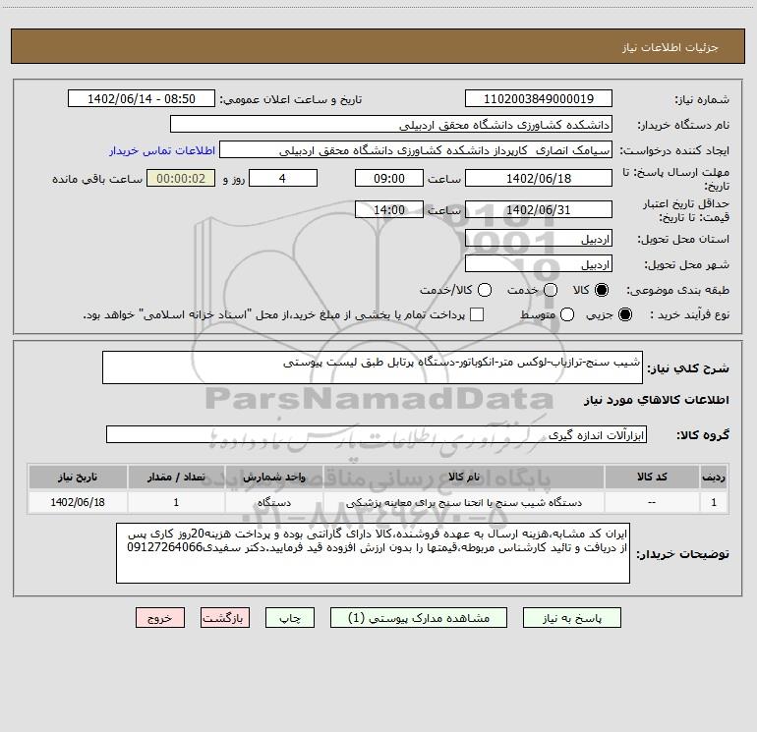Click the جزئیات اطلاعات نیاز page title
757x732 pixels.
pyautogui.click(x=670, y=47)
